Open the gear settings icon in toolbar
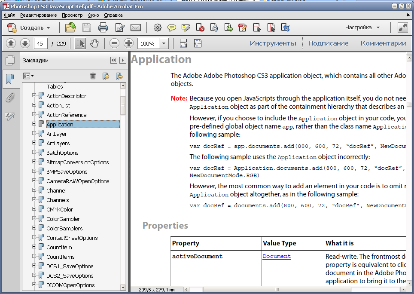This screenshot has width=414, height=294. [157, 28]
